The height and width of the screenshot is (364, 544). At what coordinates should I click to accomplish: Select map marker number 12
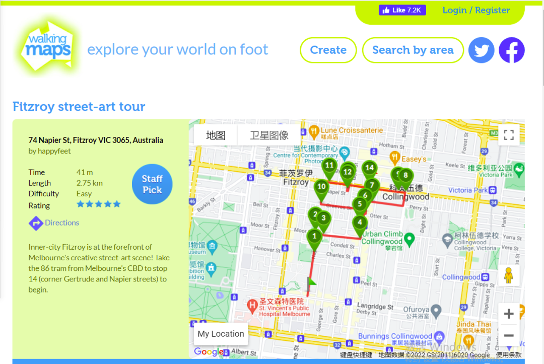click(347, 175)
